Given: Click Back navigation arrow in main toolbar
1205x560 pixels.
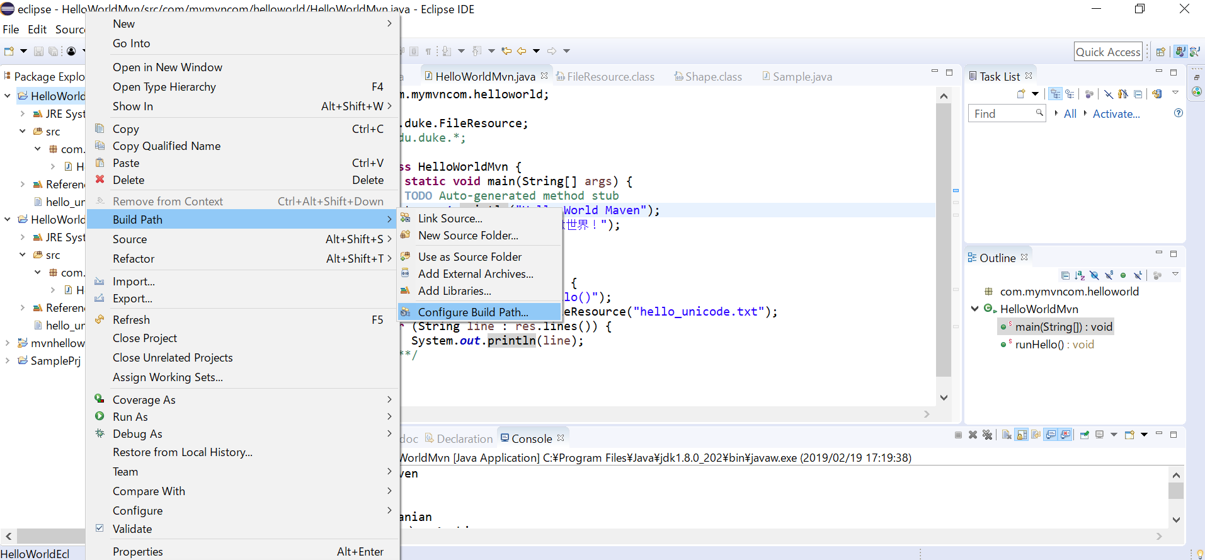Looking at the screenshot, I should tap(522, 51).
